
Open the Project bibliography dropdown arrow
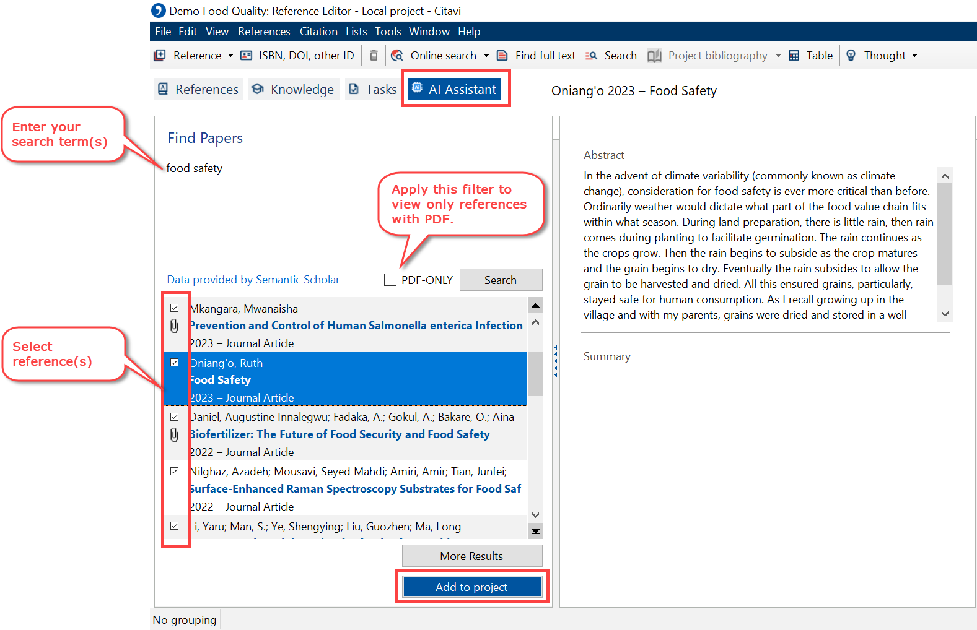point(778,56)
